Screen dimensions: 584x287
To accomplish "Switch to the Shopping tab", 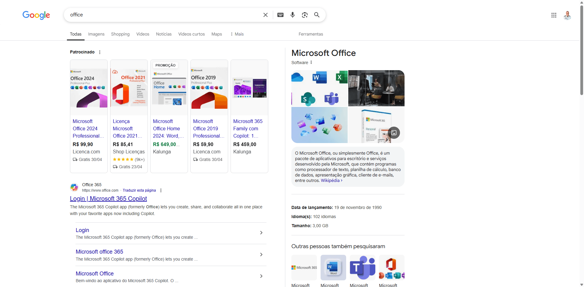I will [120, 34].
